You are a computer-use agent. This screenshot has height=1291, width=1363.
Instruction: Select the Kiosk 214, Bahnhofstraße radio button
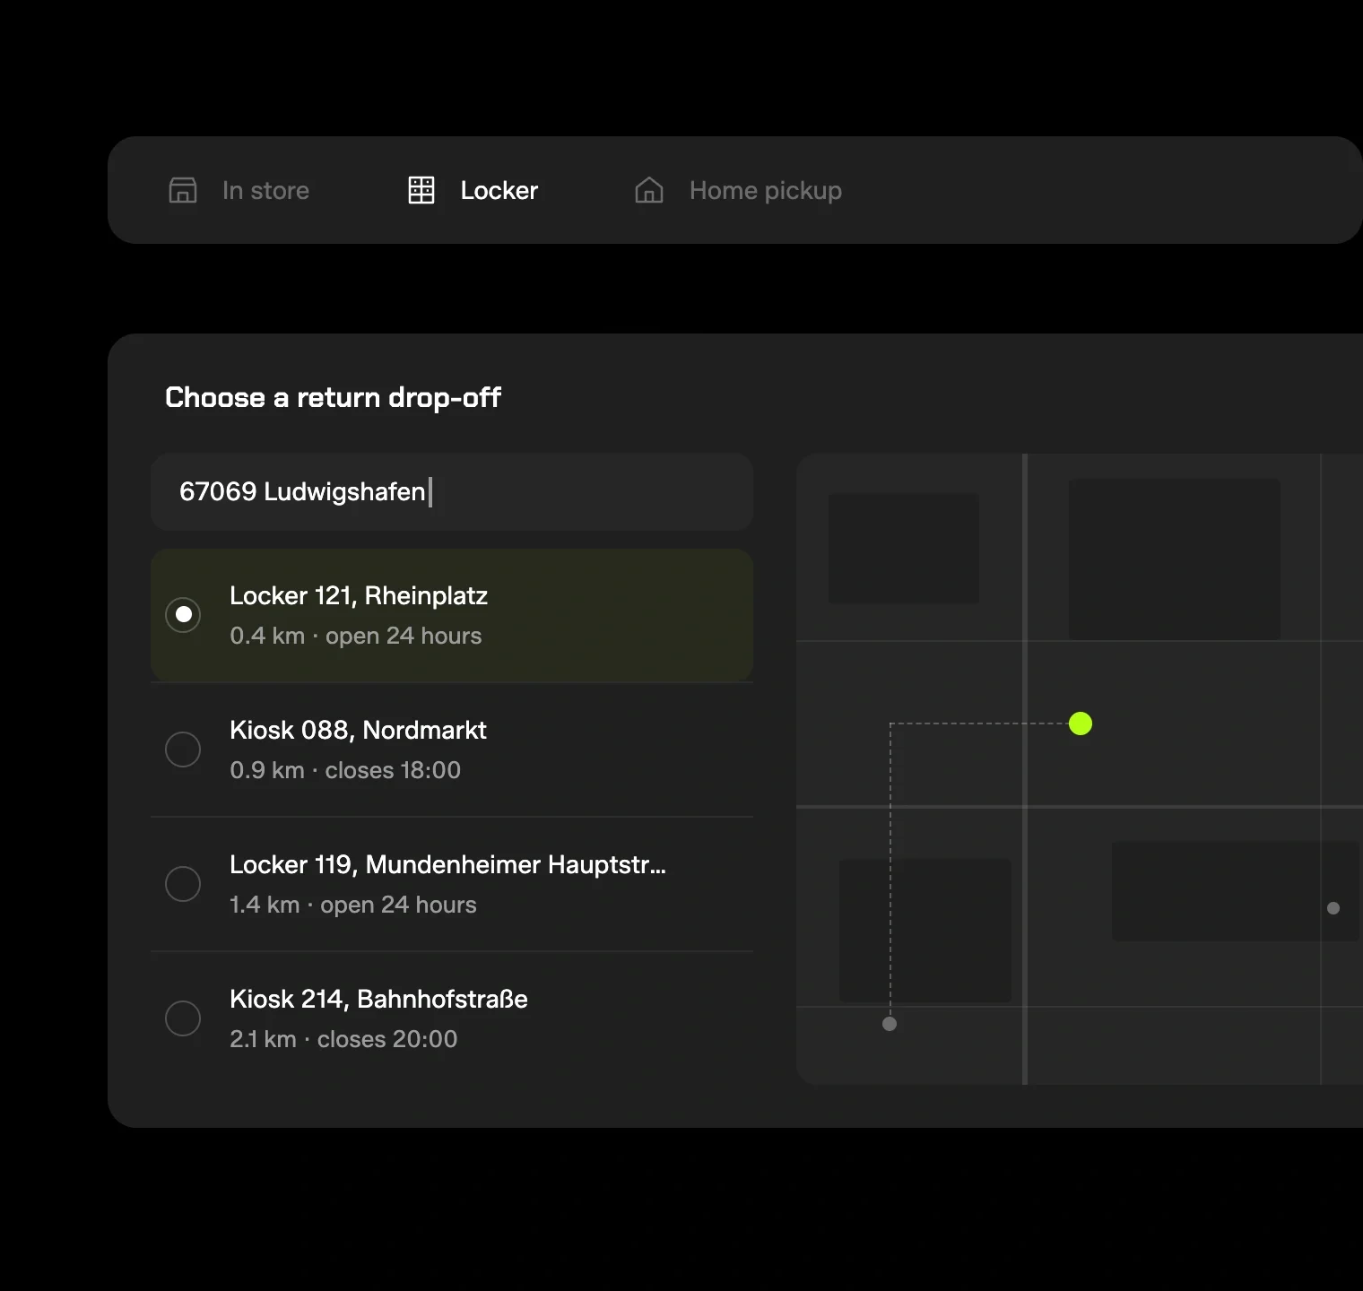click(x=183, y=1018)
